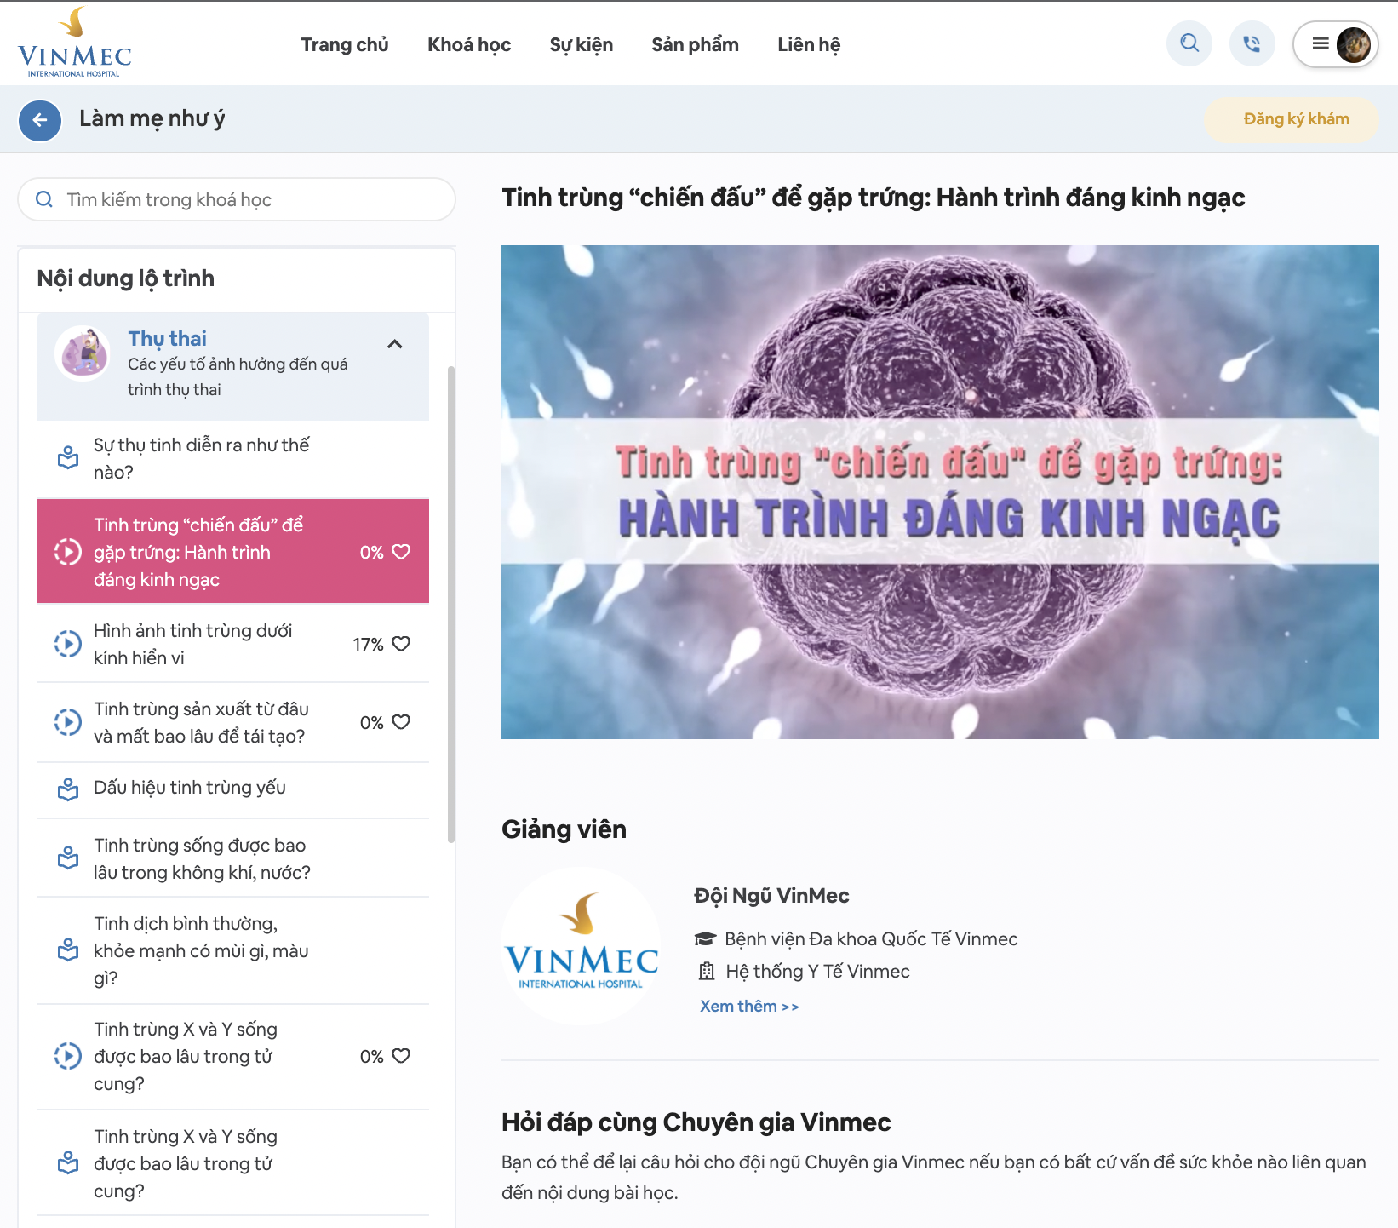Click building icon beside Hệ thống Y Tế Vinmec

pyautogui.click(x=707, y=971)
